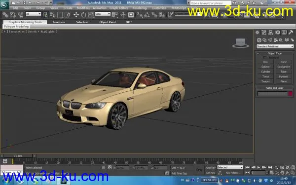This screenshot has height=185, width=296.
Task: Toggle Percent Snap button
Action: (x=154, y=14)
